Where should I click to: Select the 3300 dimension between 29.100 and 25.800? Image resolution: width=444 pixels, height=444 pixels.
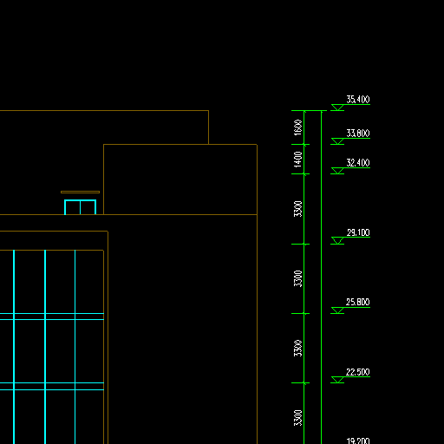[x=297, y=278]
